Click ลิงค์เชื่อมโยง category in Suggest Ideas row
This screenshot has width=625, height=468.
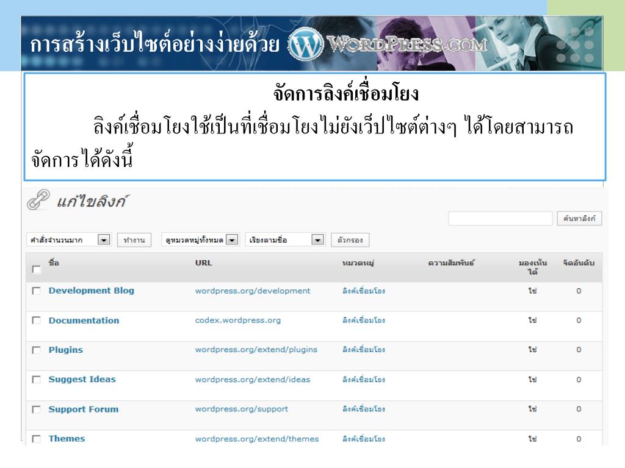click(364, 380)
